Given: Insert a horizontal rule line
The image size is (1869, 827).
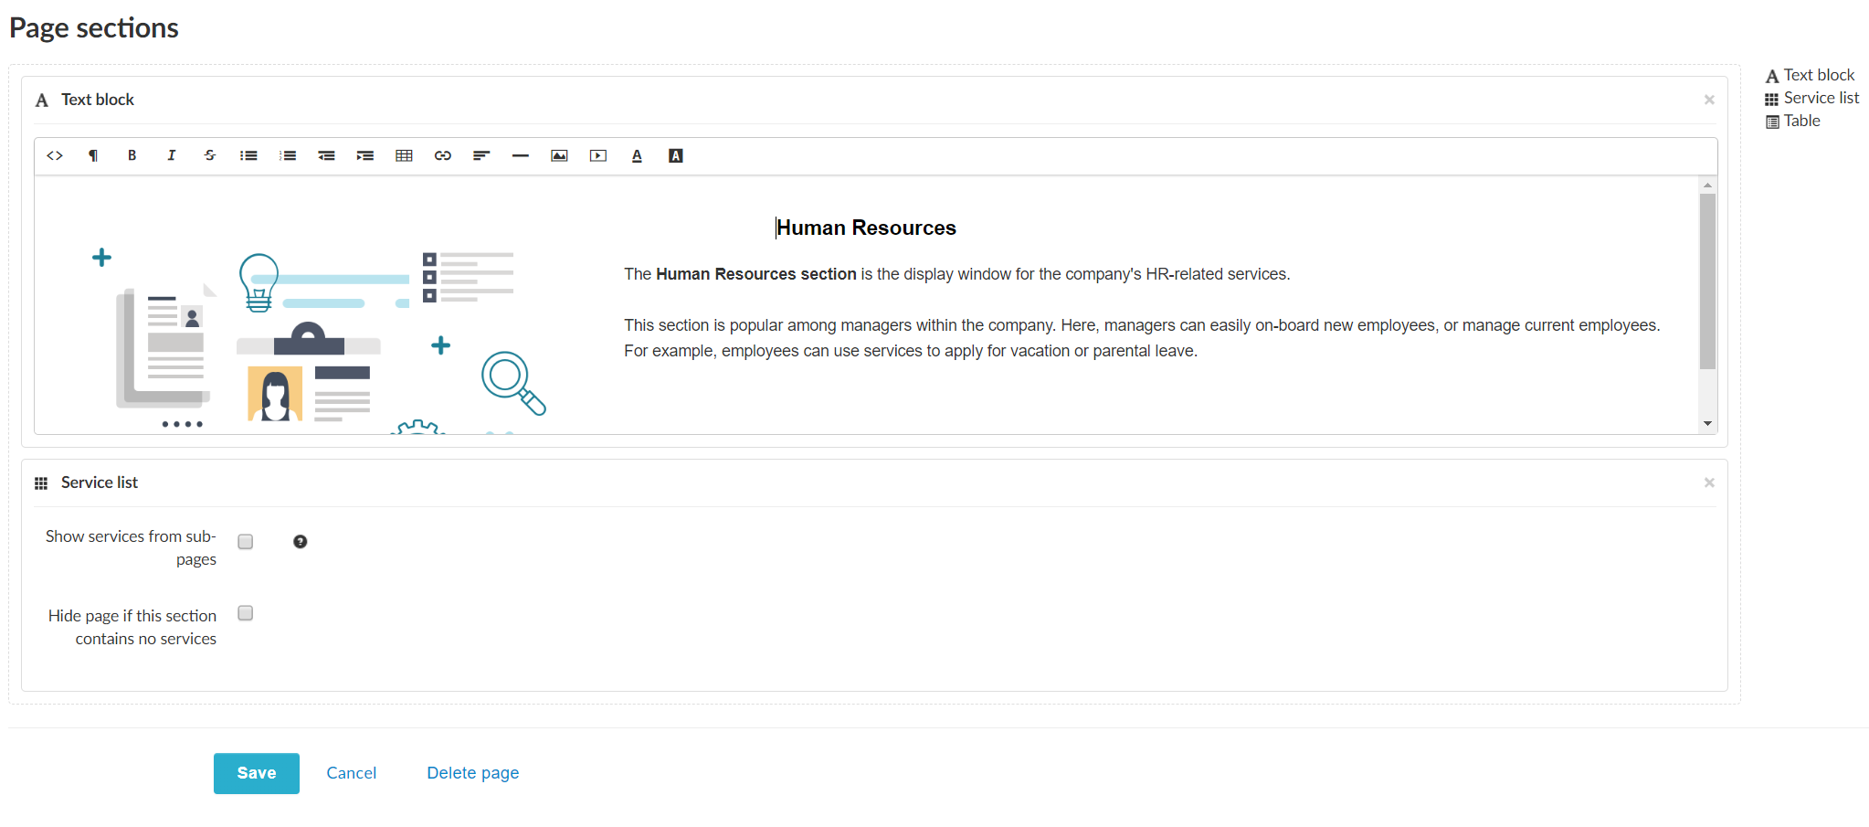Looking at the screenshot, I should pyautogui.click(x=521, y=155).
